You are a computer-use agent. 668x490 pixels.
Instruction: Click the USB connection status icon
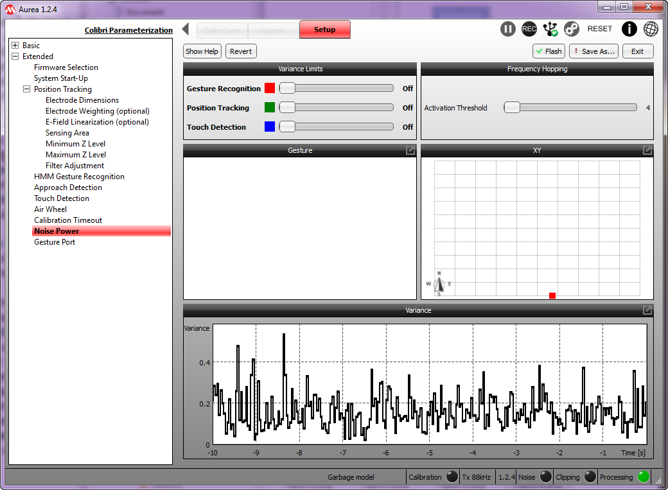click(550, 29)
